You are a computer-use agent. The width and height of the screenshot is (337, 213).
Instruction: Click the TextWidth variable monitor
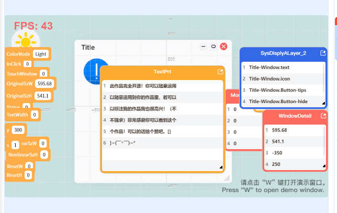click(23, 115)
